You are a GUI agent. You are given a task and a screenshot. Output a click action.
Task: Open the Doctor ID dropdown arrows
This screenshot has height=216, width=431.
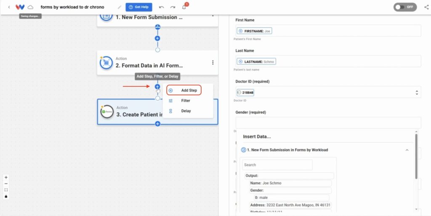click(417, 93)
